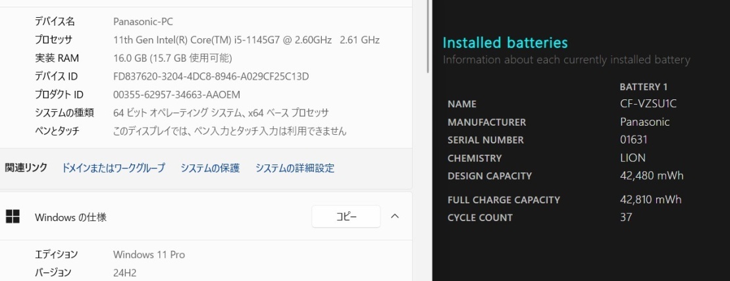The image size is (730, 281).
Task: Click the Installed batteries heading
Action: pos(505,43)
